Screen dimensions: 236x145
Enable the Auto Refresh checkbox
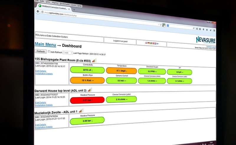49,52
